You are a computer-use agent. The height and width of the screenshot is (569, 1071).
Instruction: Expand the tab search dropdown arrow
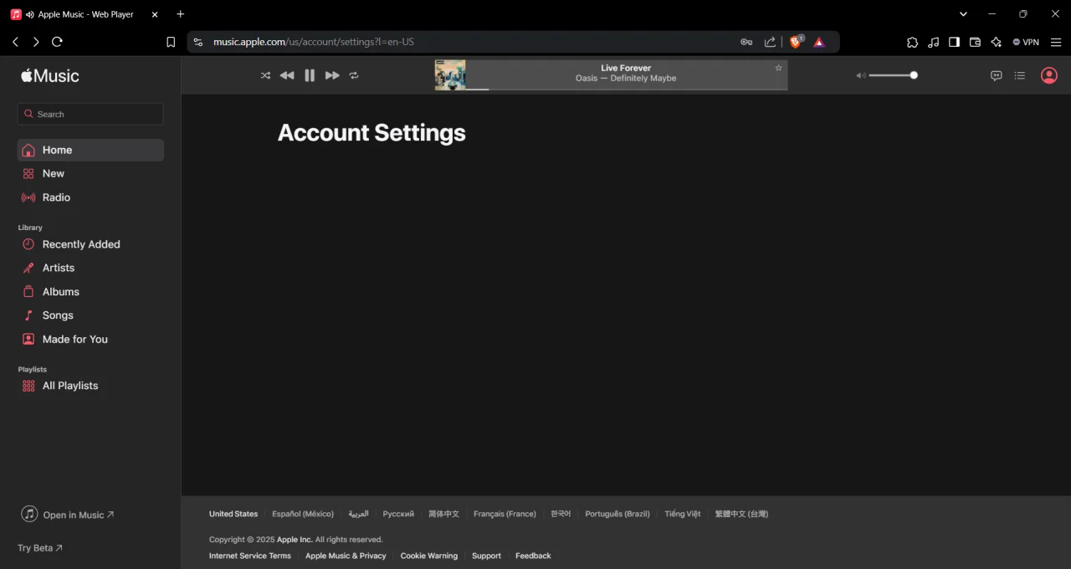(963, 14)
